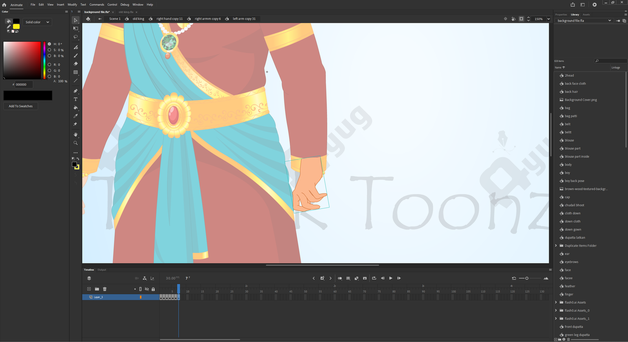Select the Red channel radio button
628x342 pixels.
[x=49, y=64]
